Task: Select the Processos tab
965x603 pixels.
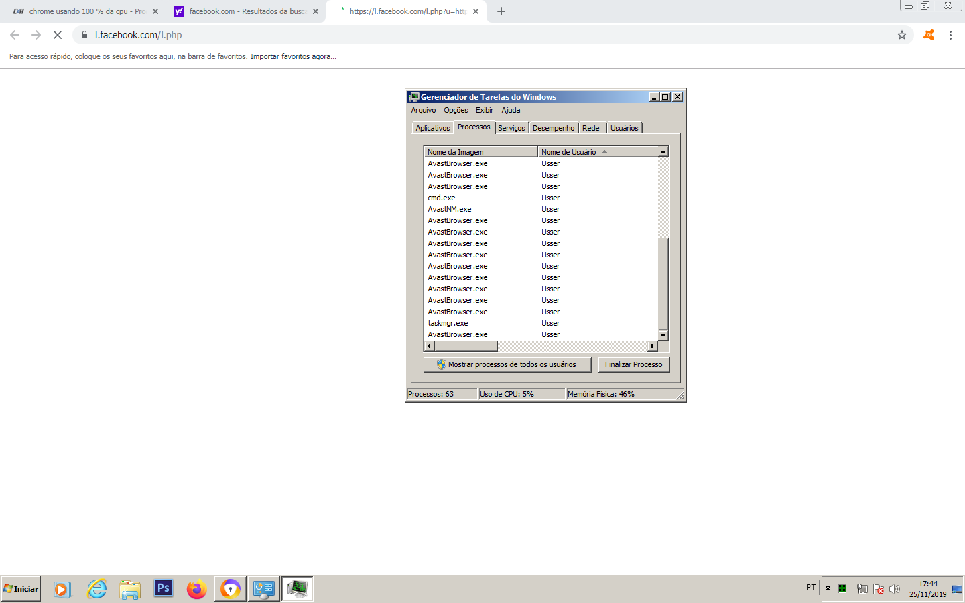Action: pyautogui.click(x=474, y=127)
